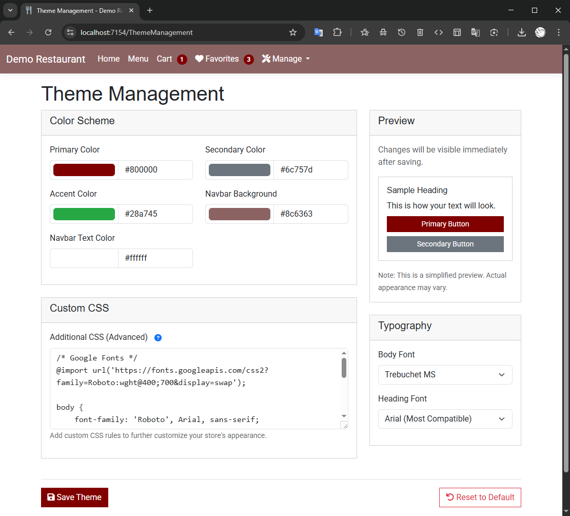570x516 pixels.
Task: Open the Chrome three-dot menu
Action: tap(559, 32)
